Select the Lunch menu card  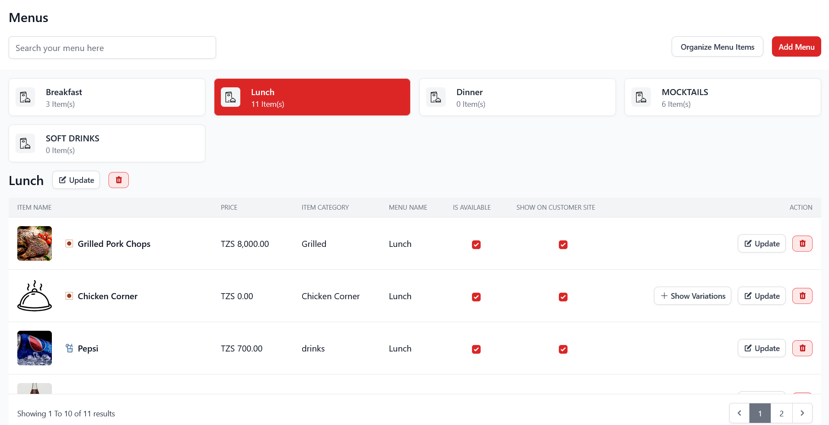(312, 97)
